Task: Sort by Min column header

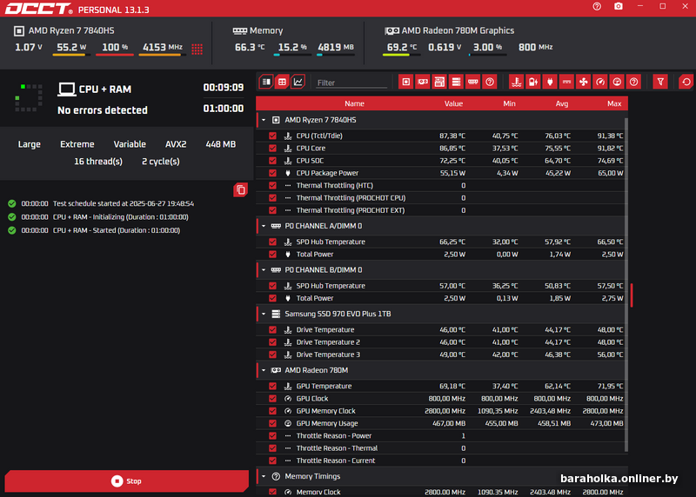Action: point(509,103)
